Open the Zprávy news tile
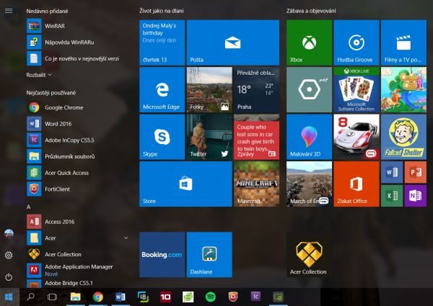 click(256, 137)
